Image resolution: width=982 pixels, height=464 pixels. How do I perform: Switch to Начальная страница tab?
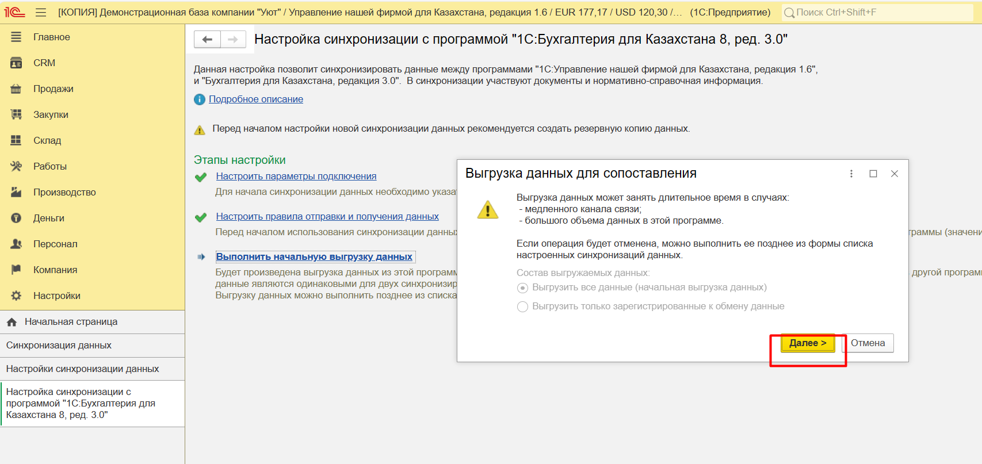point(71,322)
